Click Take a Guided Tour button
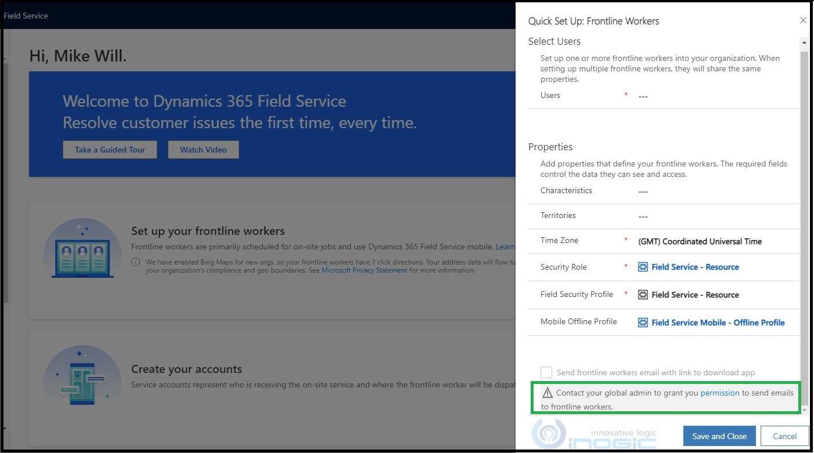Screen dimensions: 814x453 point(110,150)
